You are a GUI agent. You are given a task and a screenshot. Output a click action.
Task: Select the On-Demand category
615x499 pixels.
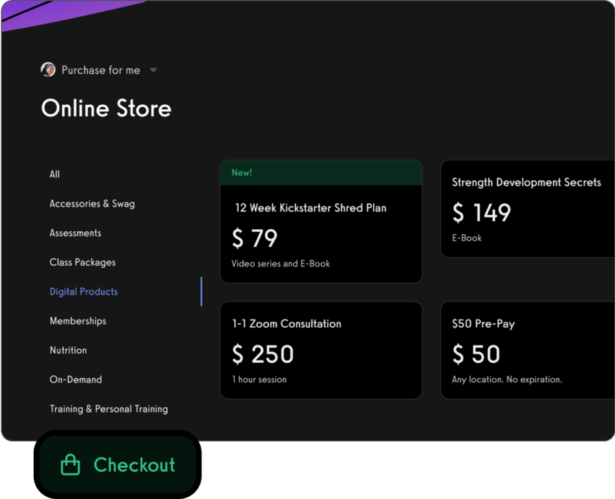coord(75,379)
